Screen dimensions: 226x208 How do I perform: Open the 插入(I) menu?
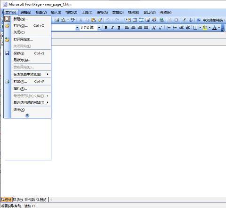click(56, 12)
